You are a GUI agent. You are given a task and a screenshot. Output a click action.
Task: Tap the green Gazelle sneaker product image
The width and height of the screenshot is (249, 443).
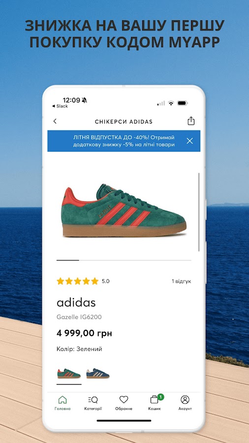coord(124,211)
